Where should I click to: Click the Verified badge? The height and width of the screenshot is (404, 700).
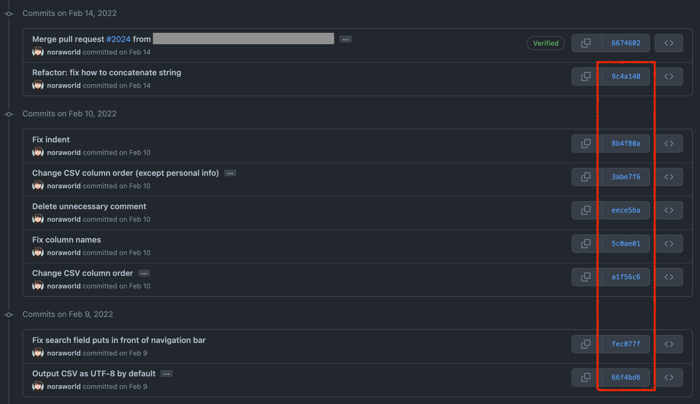545,43
